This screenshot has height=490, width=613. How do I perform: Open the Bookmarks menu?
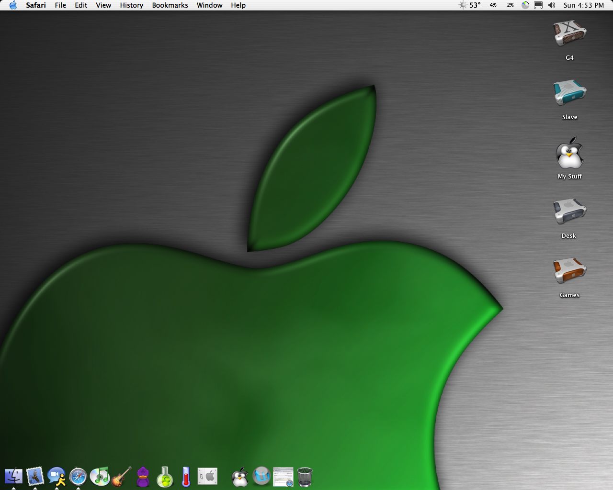[x=170, y=5]
